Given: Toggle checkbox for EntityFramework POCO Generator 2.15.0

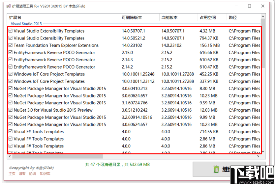Looking at the screenshot, I should [x=11, y=52].
